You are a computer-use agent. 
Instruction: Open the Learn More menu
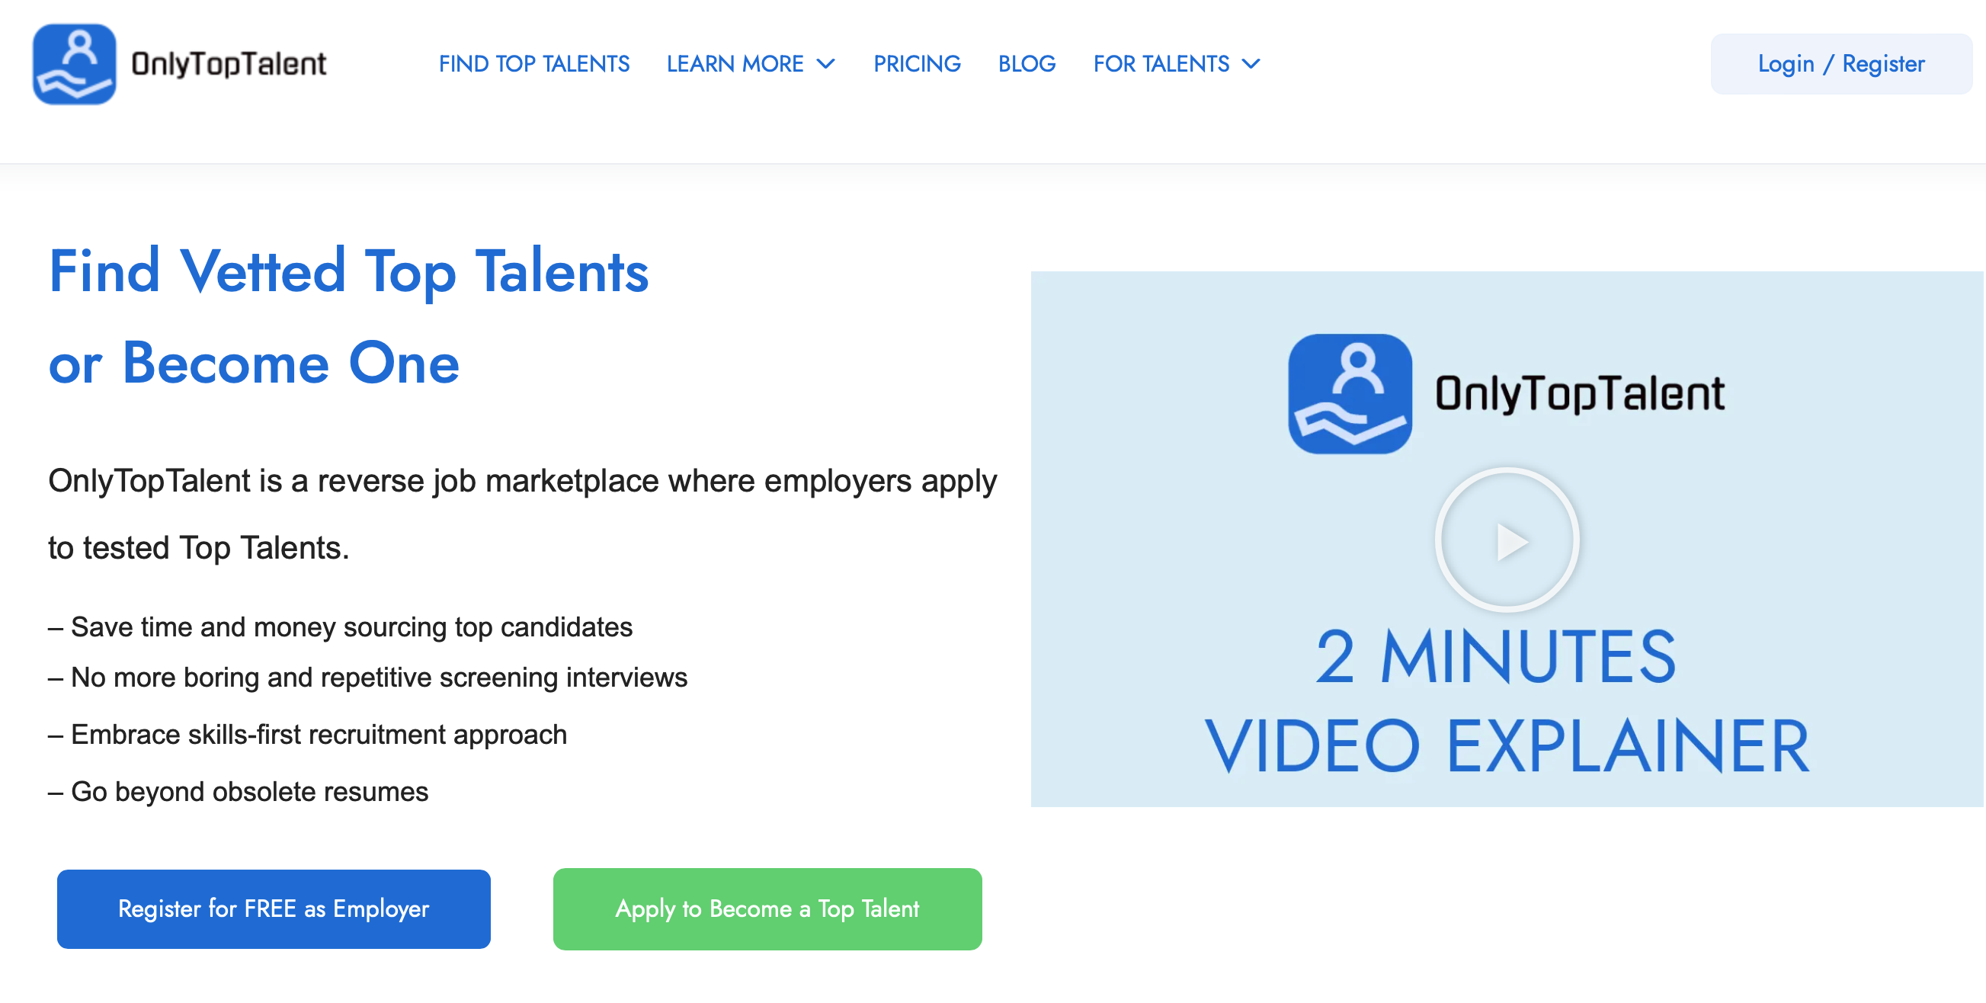(735, 64)
